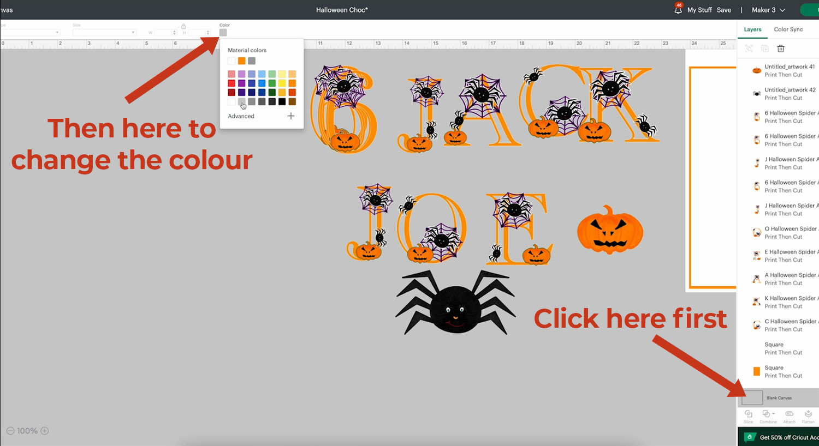The width and height of the screenshot is (819, 446).
Task: Select the K Halloween Spider layer
Action: tap(779, 302)
